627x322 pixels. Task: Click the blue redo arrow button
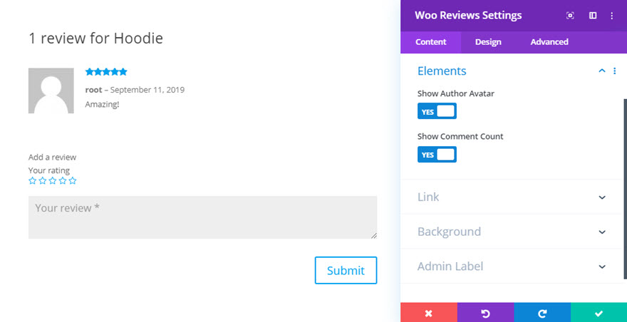pos(543,313)
